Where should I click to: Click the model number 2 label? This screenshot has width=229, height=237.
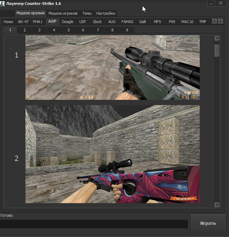[x=16, y=158]
